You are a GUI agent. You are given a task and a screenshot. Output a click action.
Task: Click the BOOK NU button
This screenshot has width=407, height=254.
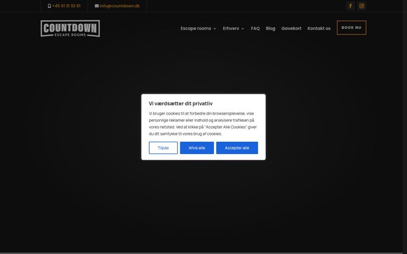coord(352,28)
